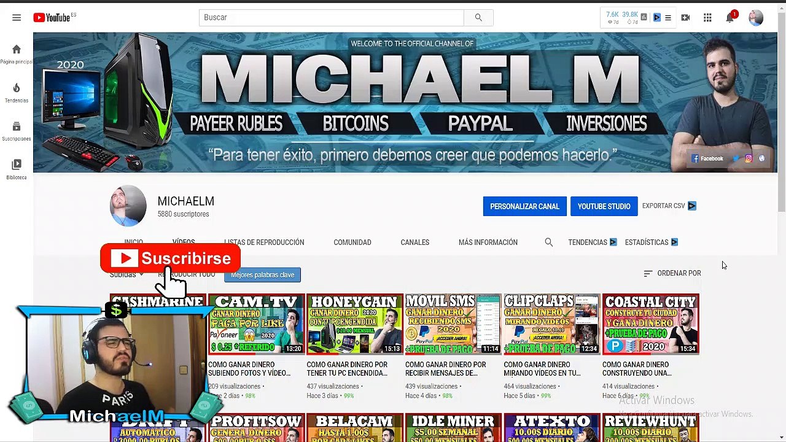
Task: Click the '5880 suscriptores' text
Action: (x=183, y=214)
